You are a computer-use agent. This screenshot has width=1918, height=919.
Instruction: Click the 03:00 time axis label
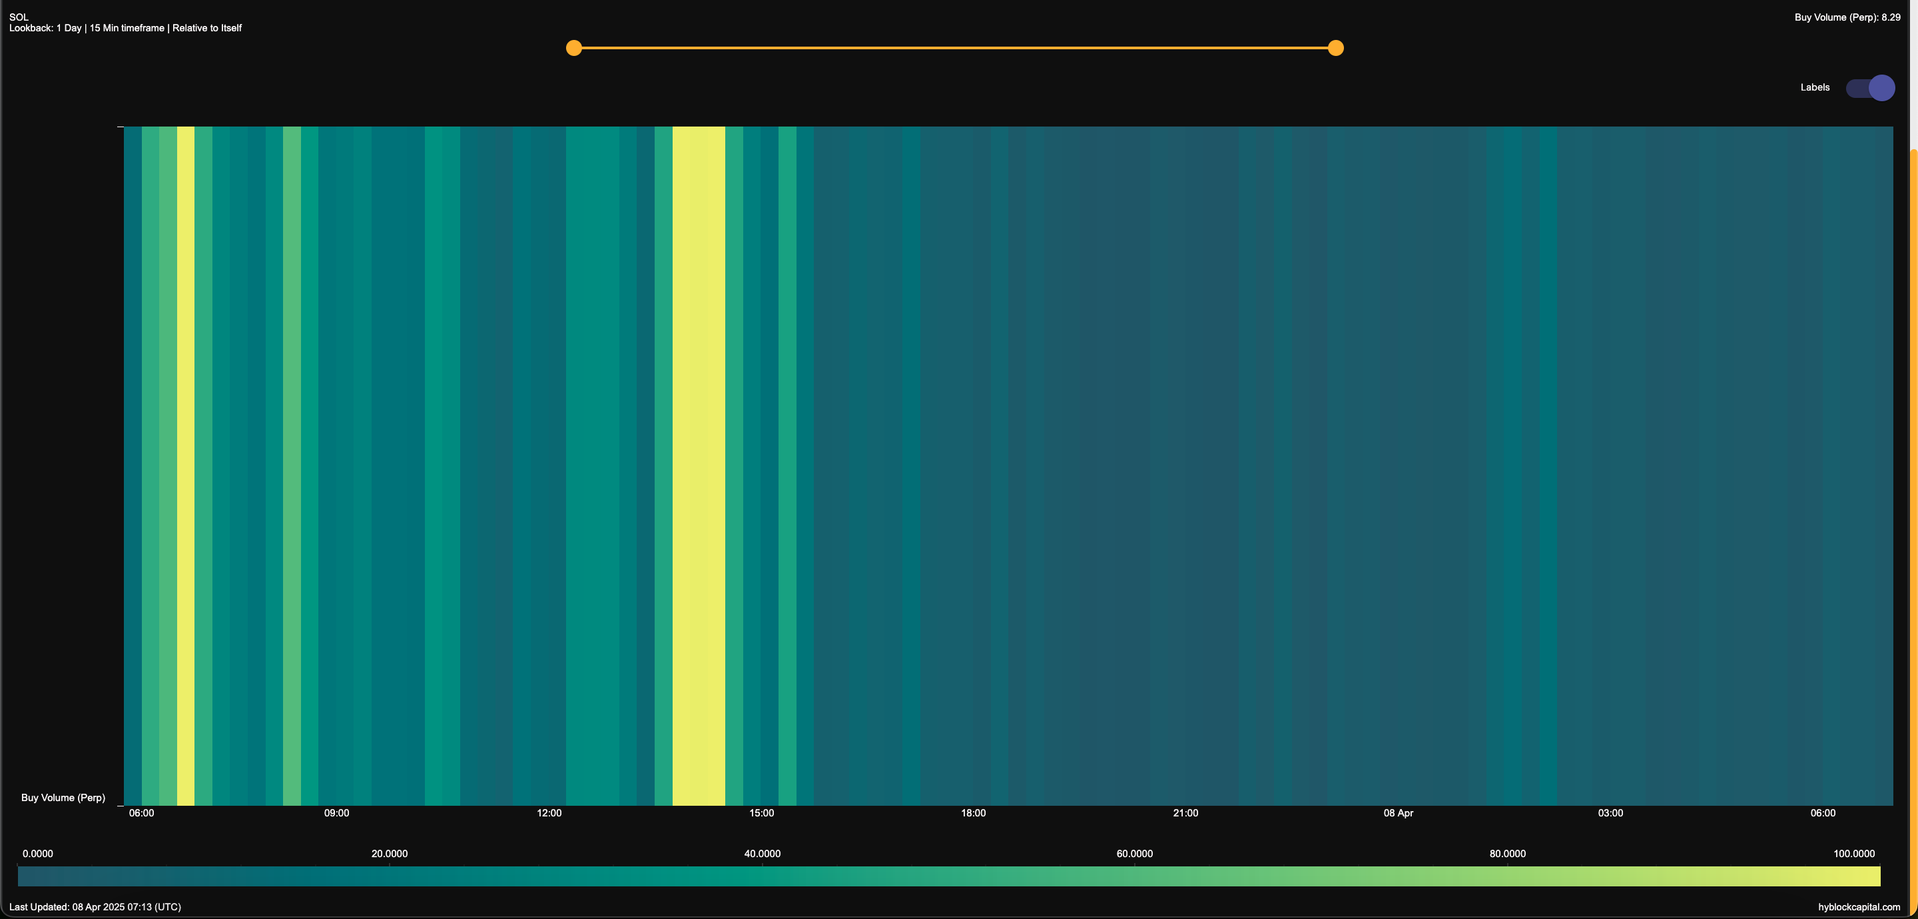tap(1610, 813)
